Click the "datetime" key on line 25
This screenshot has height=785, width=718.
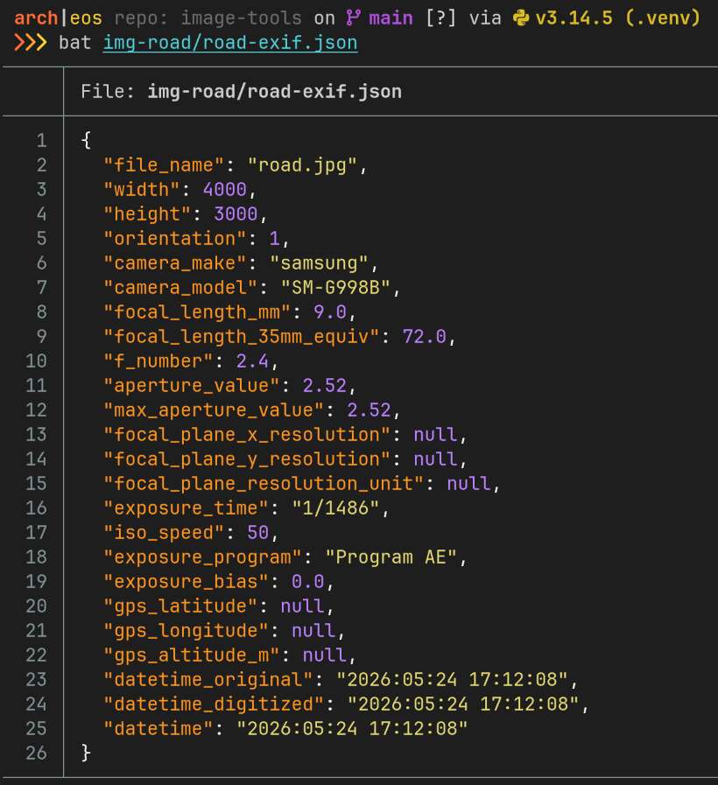point(158,729)
